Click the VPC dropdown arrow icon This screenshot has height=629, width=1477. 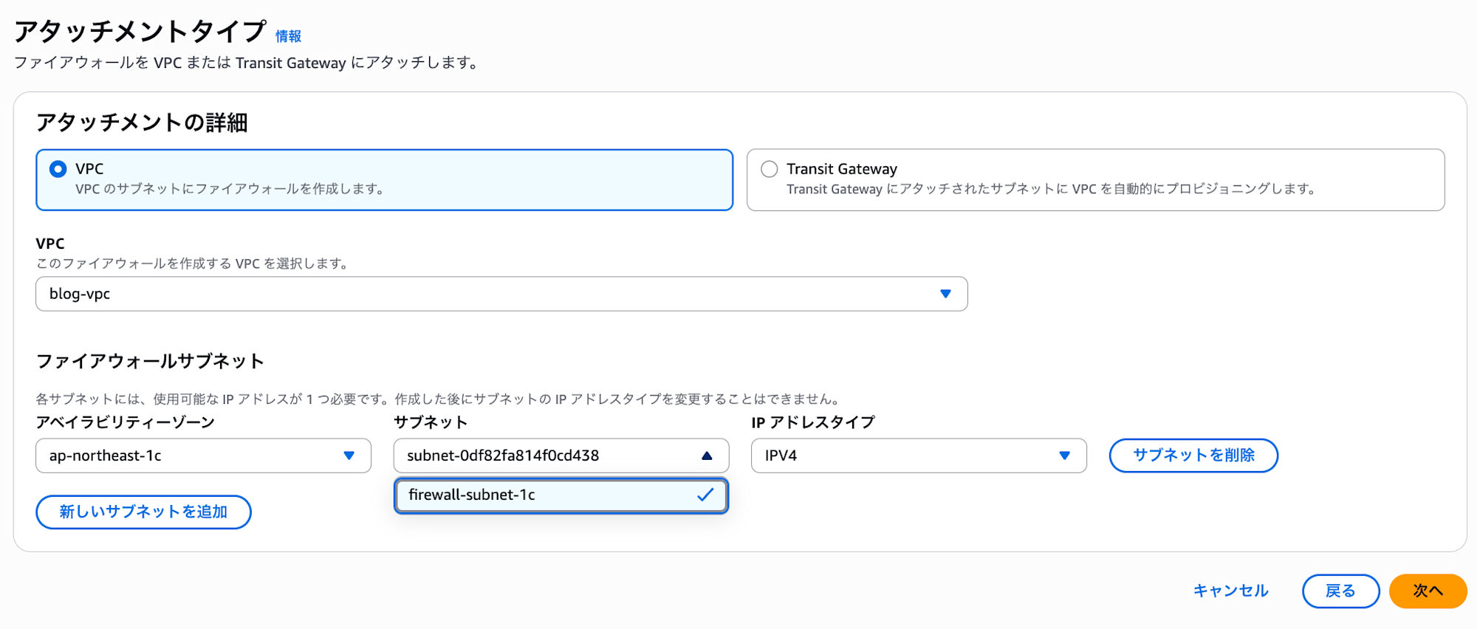pyautogui.click(x=945, y=294)
